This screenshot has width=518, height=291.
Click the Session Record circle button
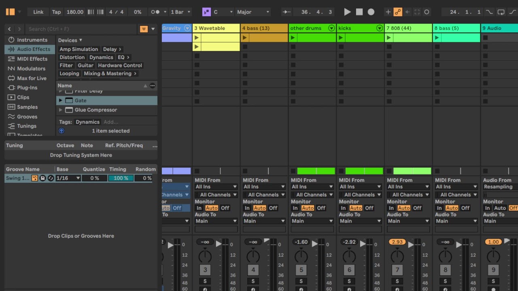pyautogui.click(x=427, y=12)
